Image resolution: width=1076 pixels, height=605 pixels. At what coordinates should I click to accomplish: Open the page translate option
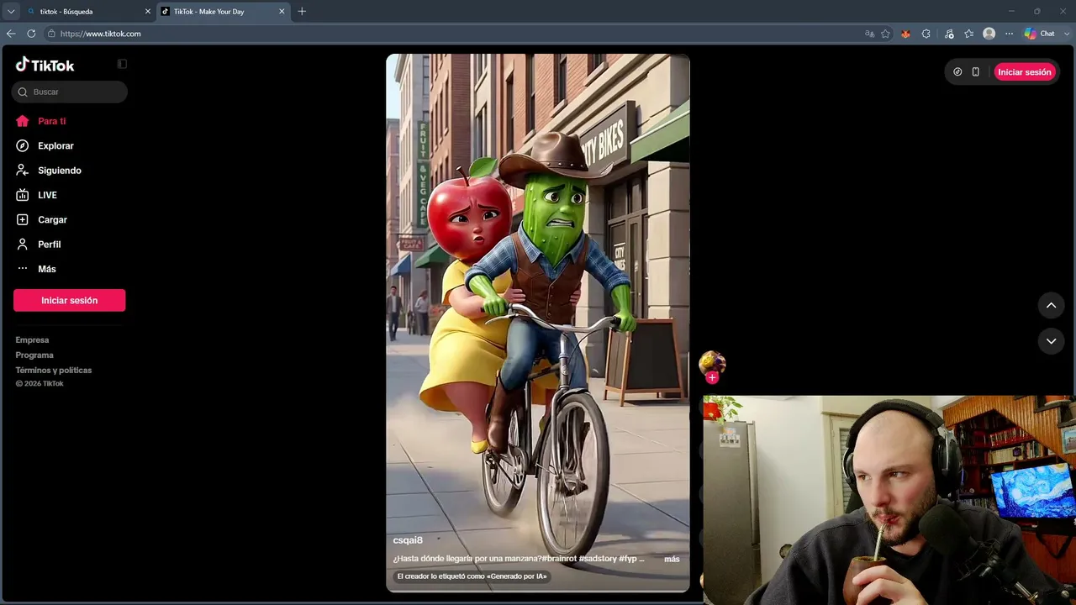click(x=870, y=34)
